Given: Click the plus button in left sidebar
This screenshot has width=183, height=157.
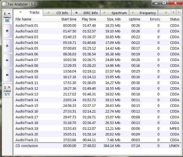Looking at the screenshot, I should (x=7, y=31).
